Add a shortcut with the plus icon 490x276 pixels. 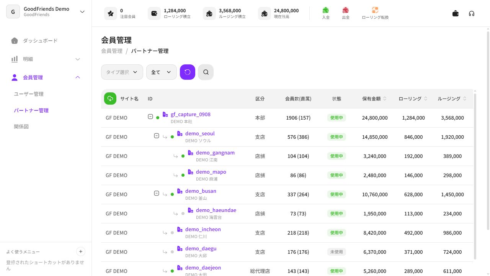(x=81, y=251)
